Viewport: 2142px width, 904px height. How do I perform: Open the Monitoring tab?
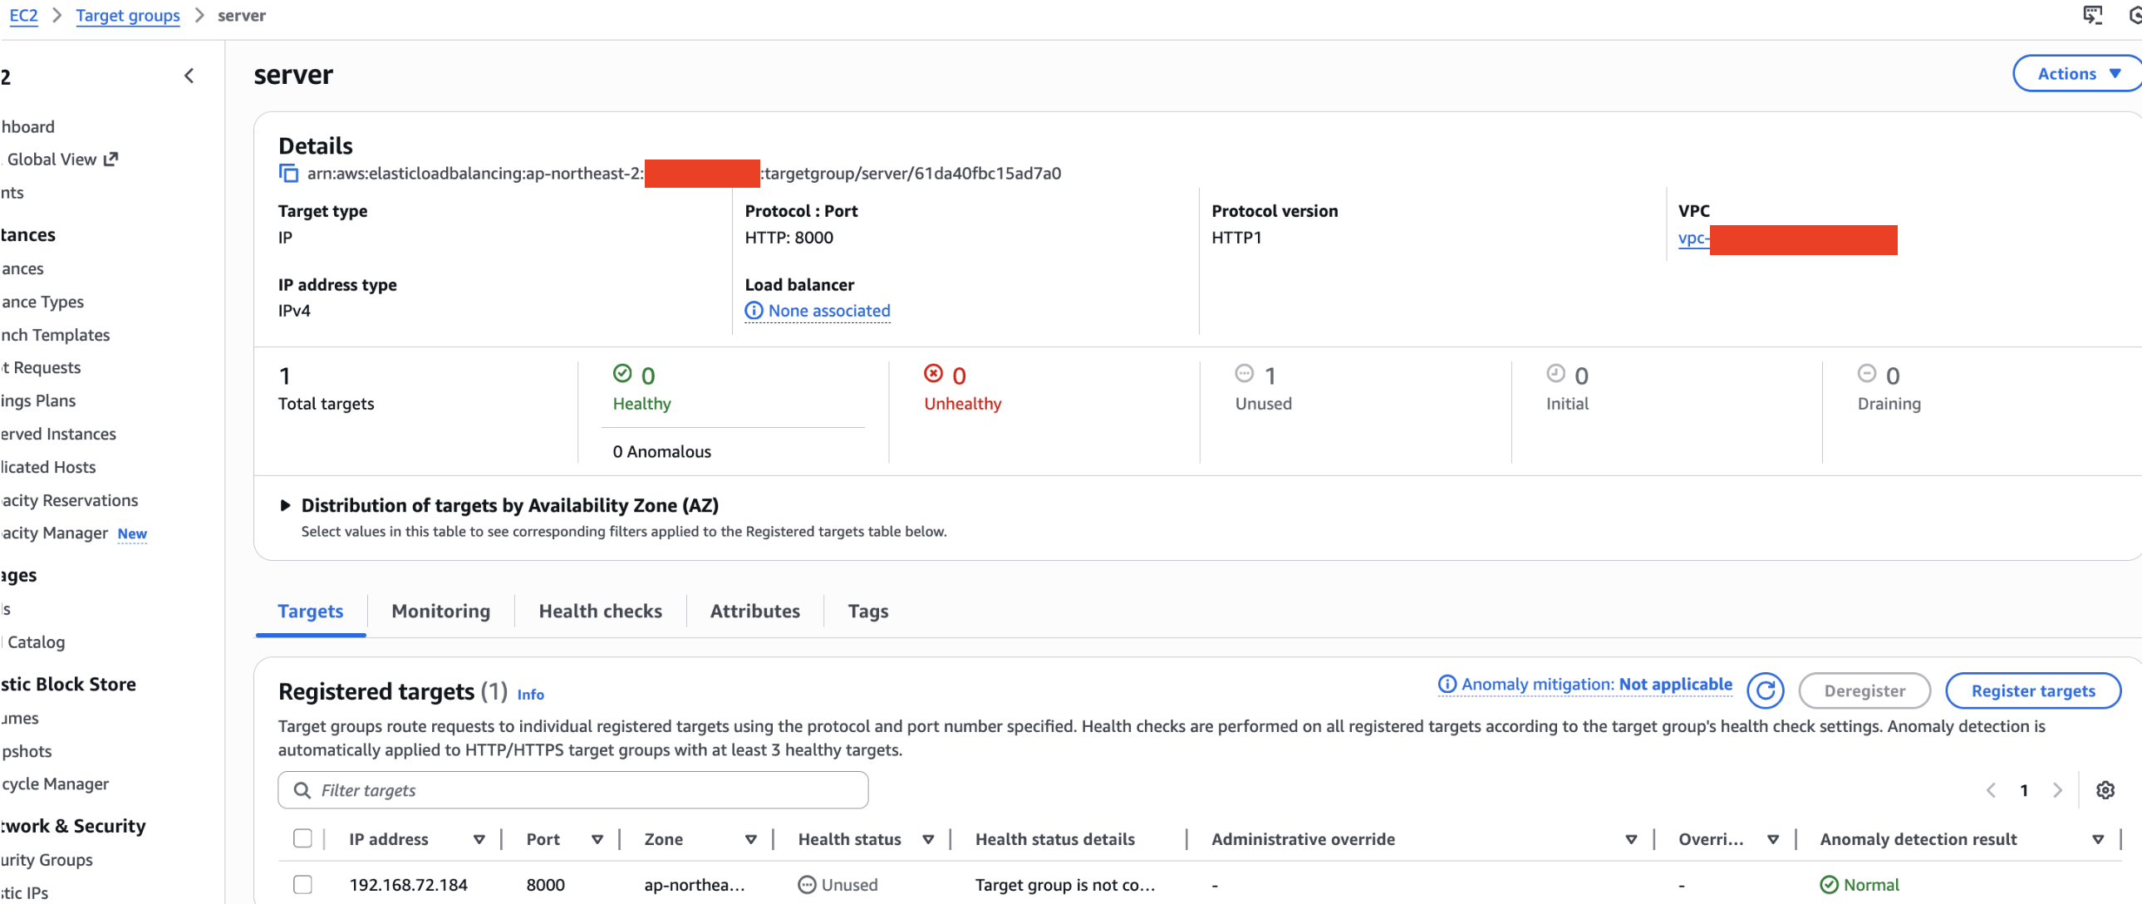pyautogui.click(x=440, y=611)
